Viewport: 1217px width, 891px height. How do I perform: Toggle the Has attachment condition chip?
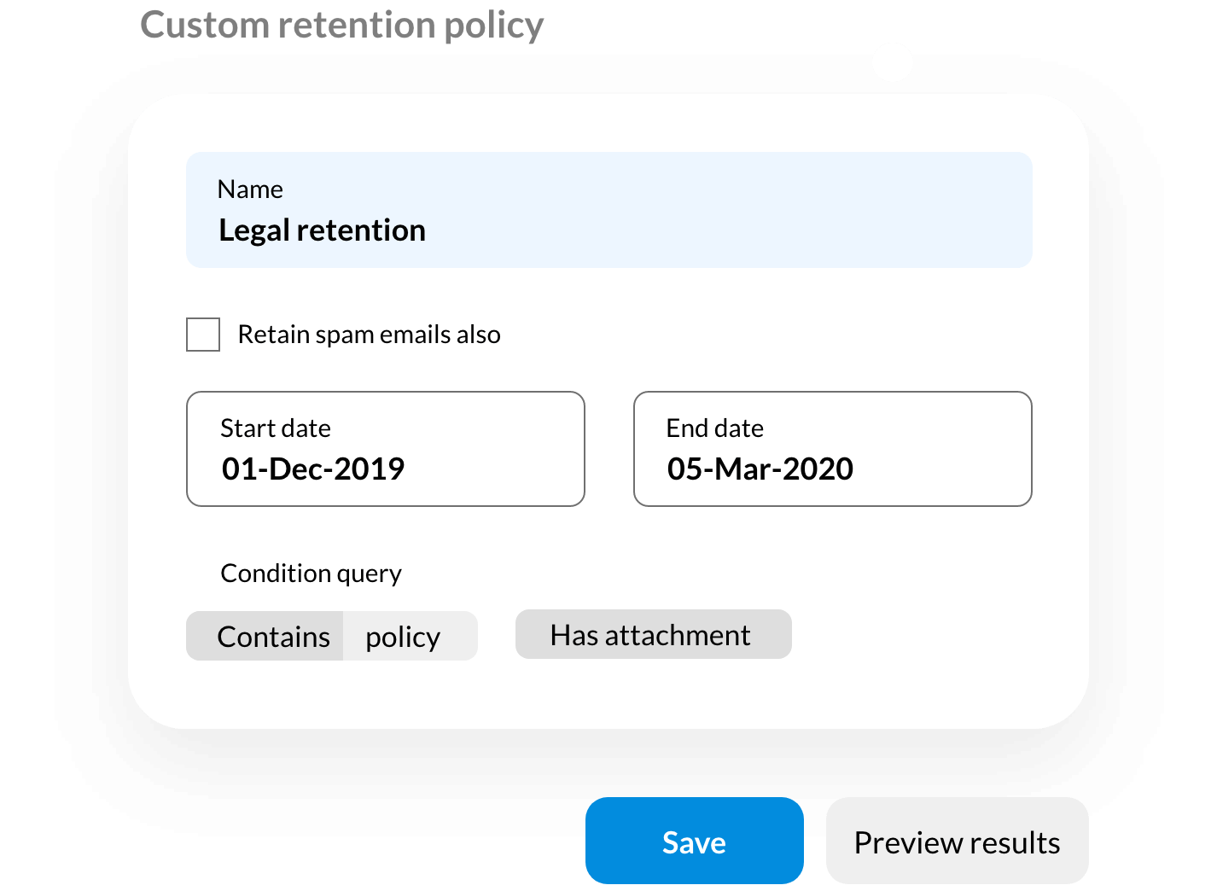653,634
